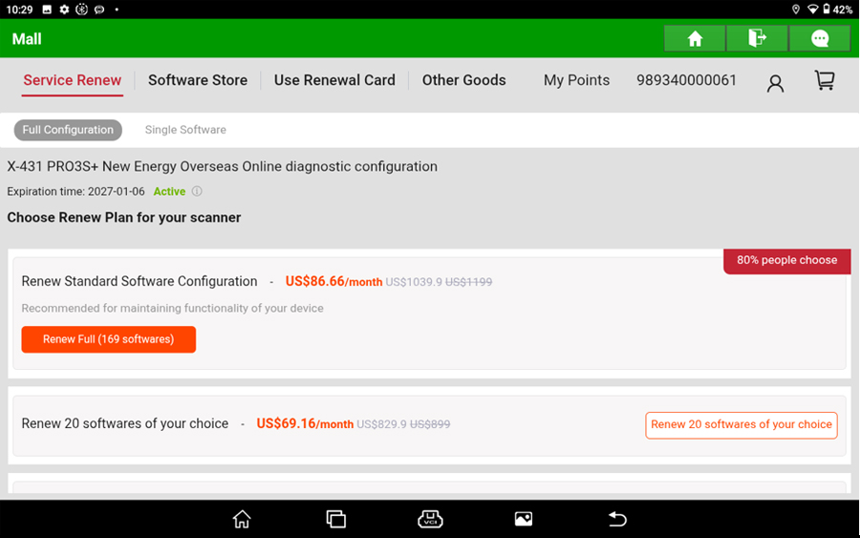Toggle to Single Software view
Viewport: 860px width, 538px height.
[x=185, y=130]
